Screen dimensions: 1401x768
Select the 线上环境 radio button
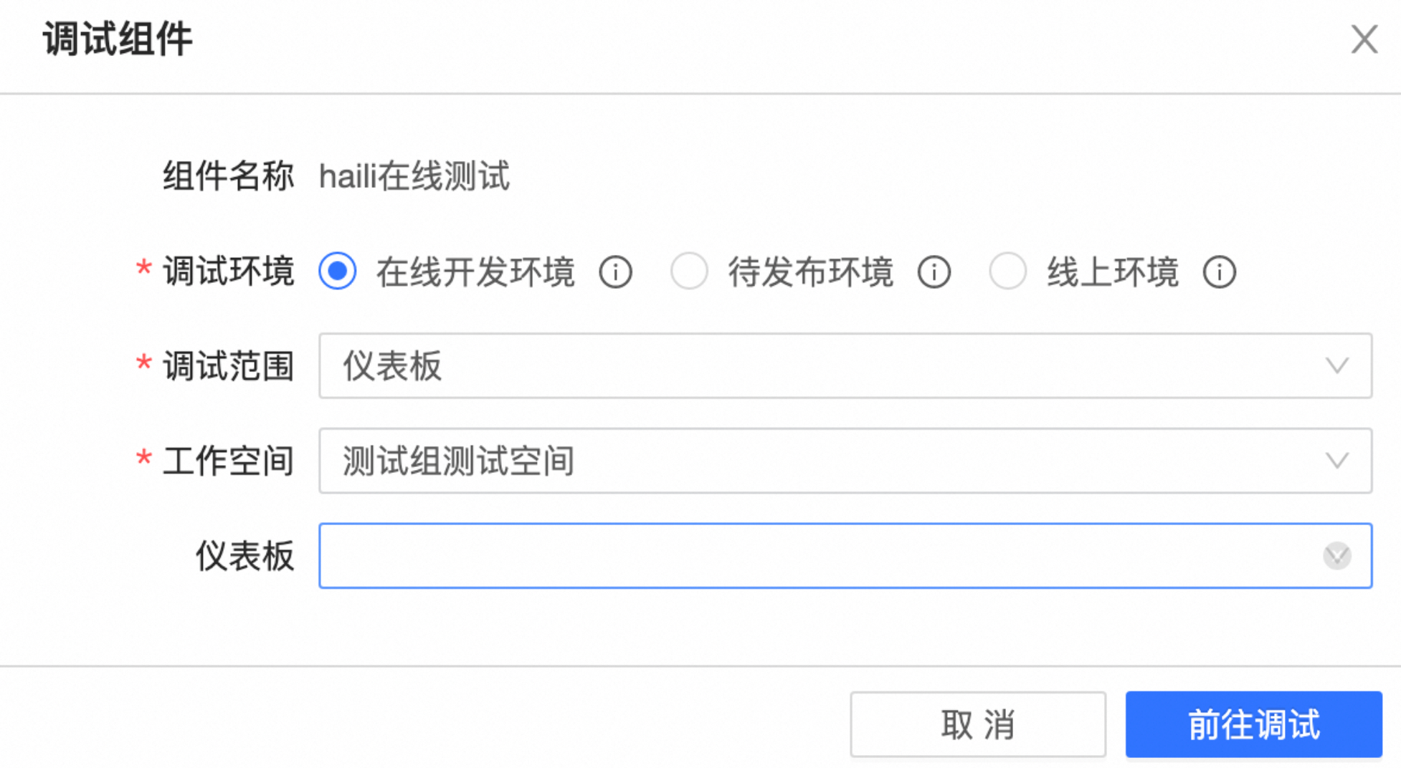tap(1007, 272)
